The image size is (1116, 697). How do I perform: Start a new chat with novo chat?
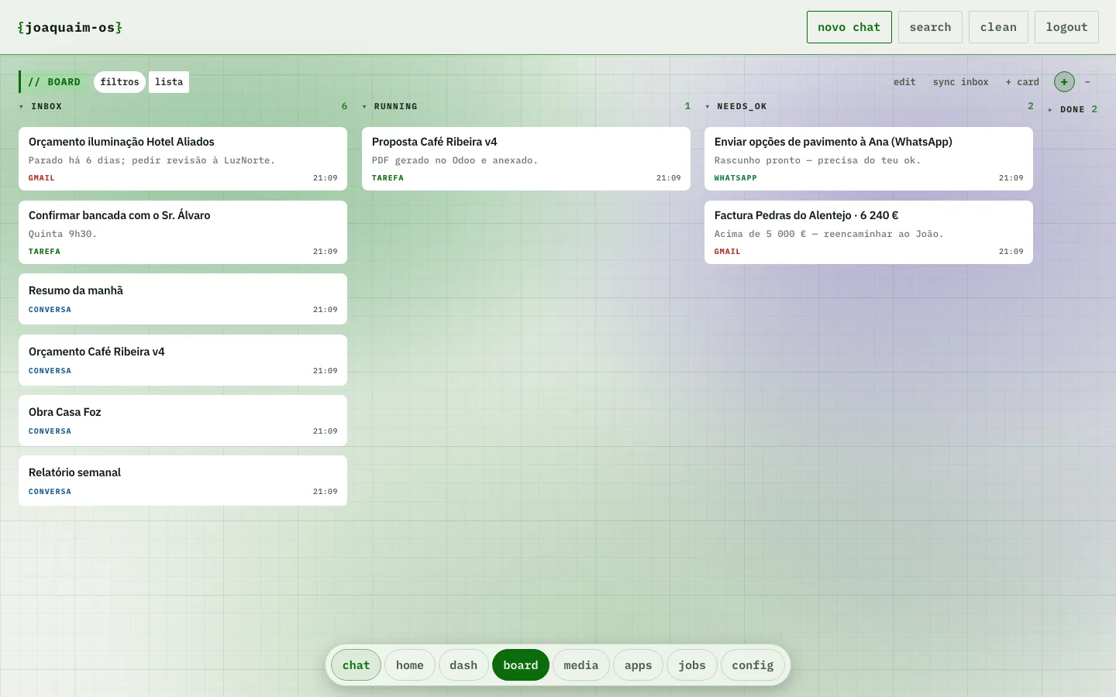[x=849, y=27]
